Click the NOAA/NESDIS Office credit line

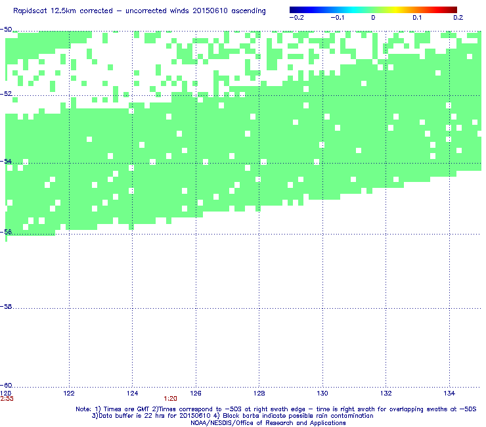click(x=268, y=423)
